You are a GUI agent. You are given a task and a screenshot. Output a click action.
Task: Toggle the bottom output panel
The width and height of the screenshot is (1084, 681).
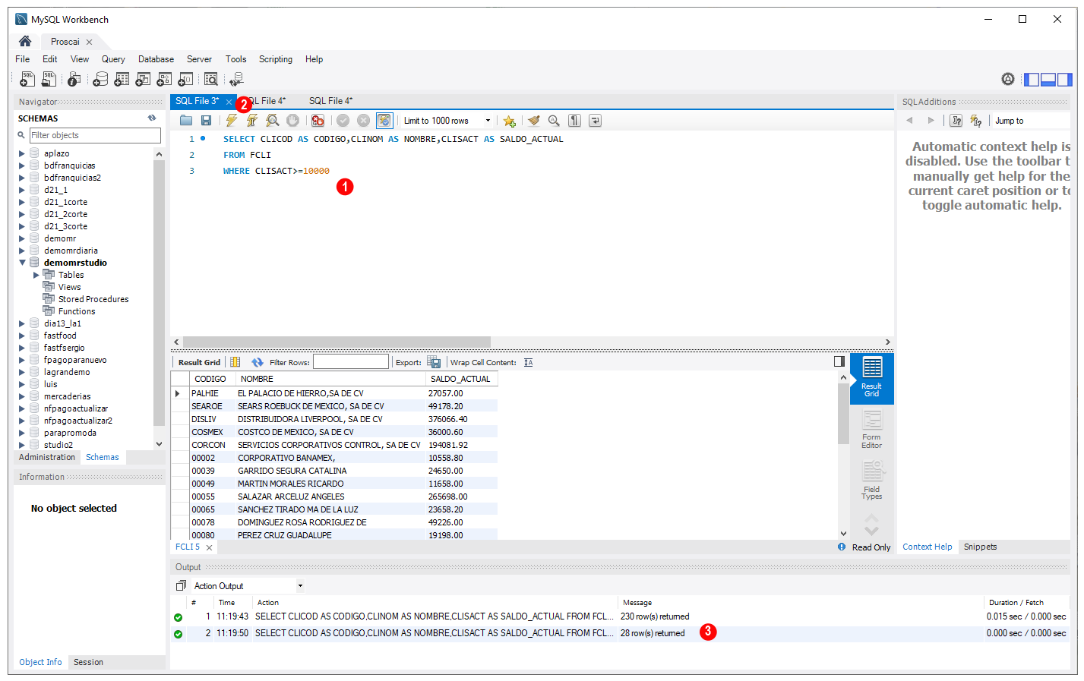point(1048,79)
